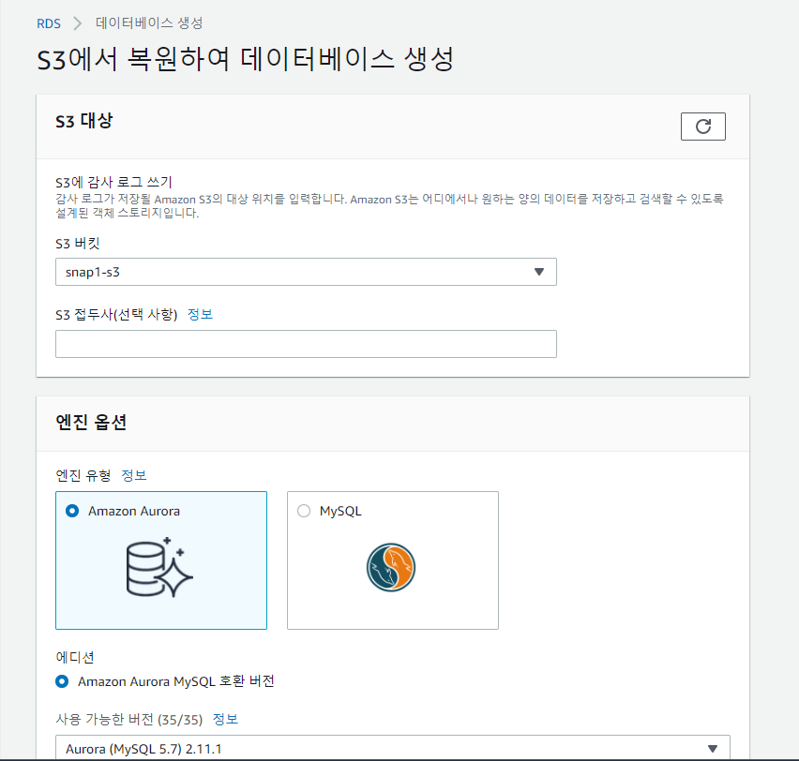The height and width of the screenshot is (761, 799).
Task: Select the MySQL engine radio button
Action: click(304, 511)
